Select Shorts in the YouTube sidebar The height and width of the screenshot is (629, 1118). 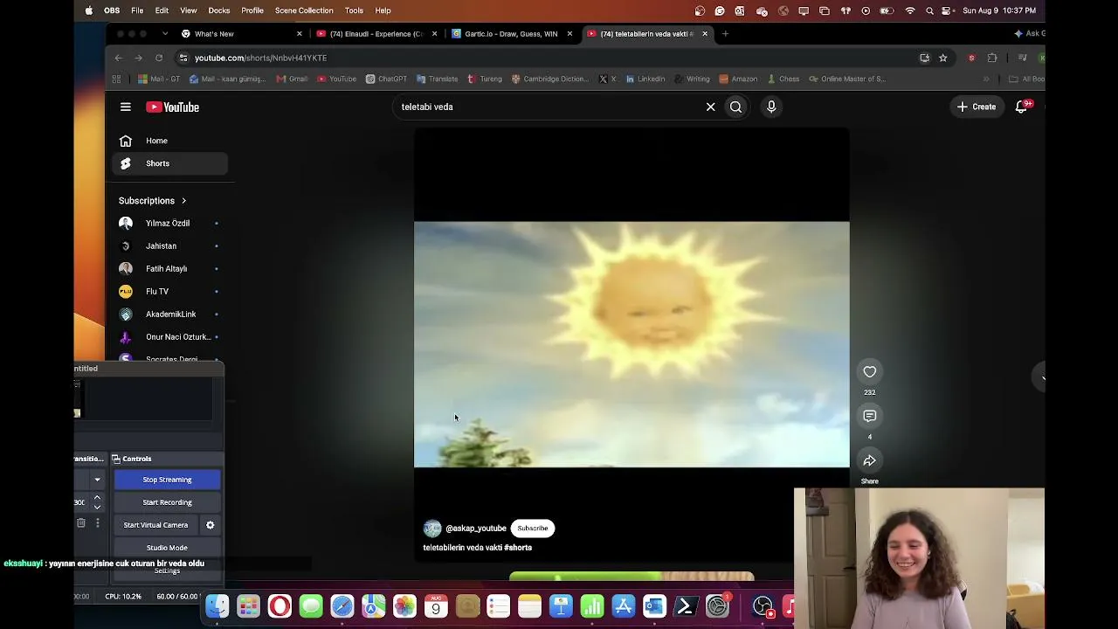pos(169,163)
